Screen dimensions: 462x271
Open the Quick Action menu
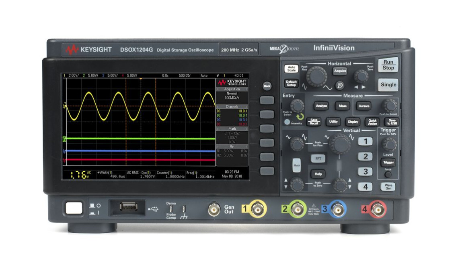[x=372, y=122]
